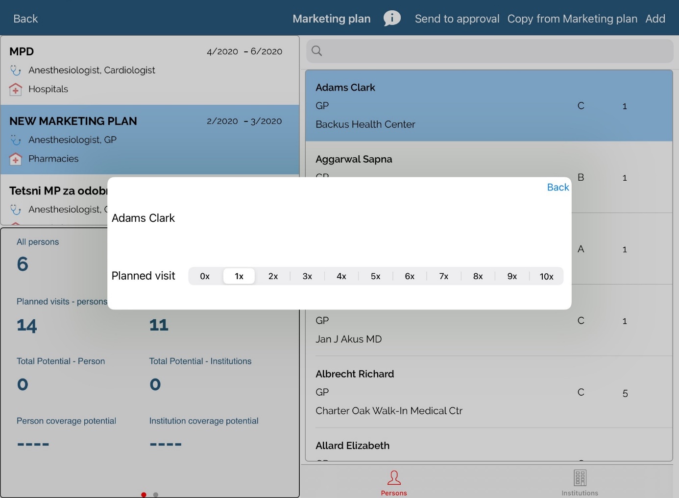
Task: Set planned visit to 5x
Action: coord(375,276)
